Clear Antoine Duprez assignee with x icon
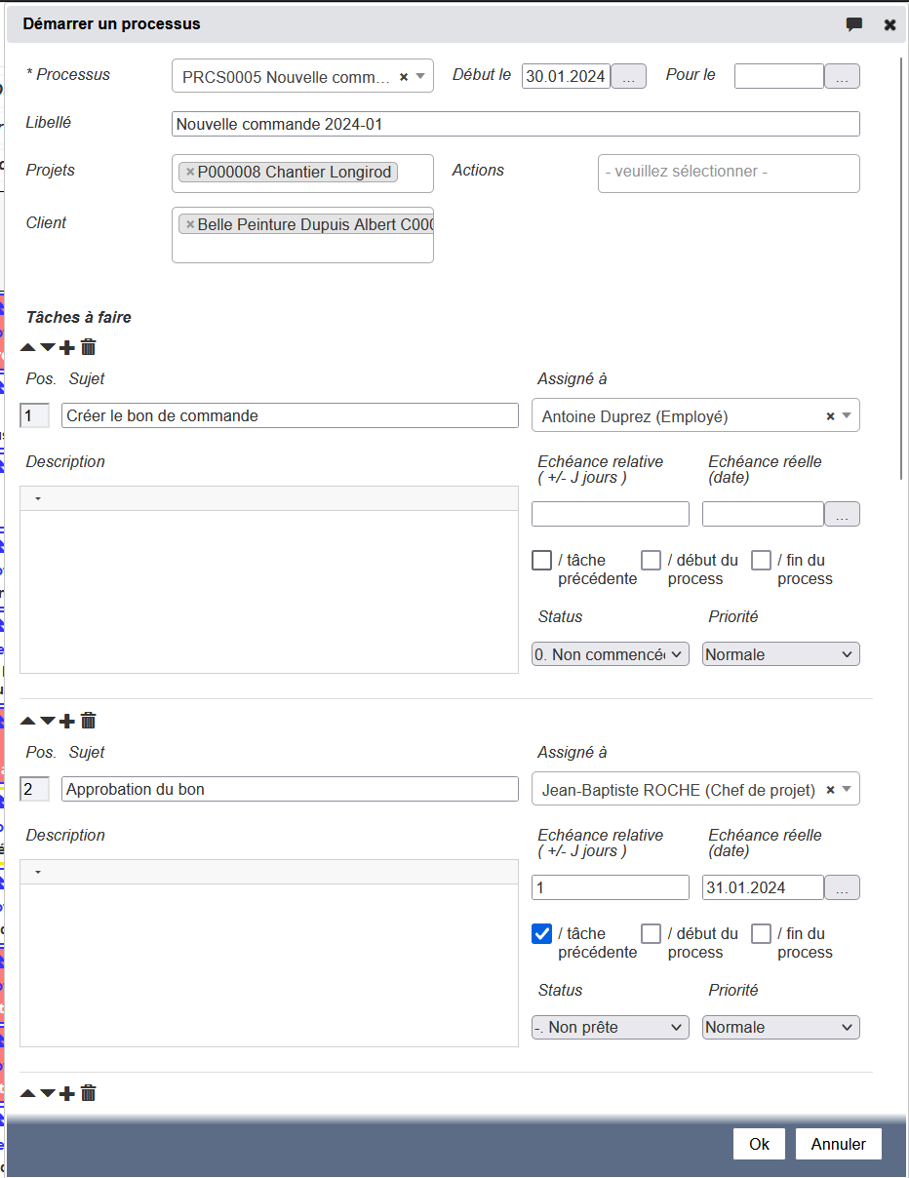The image size is (909, 1178). pyautogui.click(x=830, y=416)
